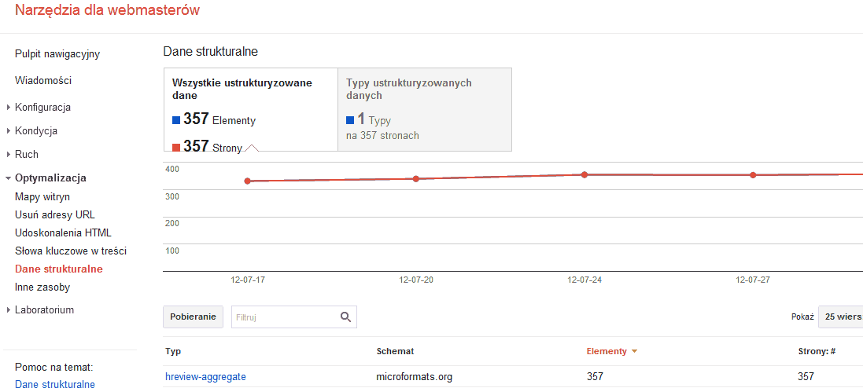The width and height of the screenshot is (863, 388).
Task: Click the 'na 357 stronach' text
Action: point(382,135)
